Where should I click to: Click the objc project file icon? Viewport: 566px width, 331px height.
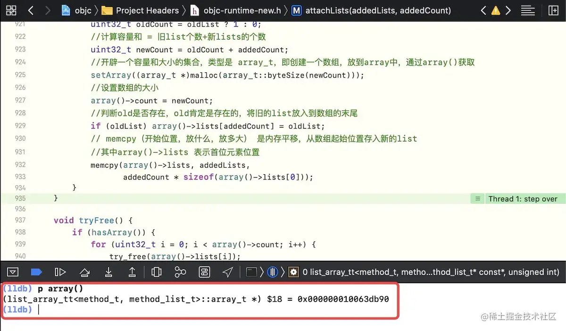[67, 10]
